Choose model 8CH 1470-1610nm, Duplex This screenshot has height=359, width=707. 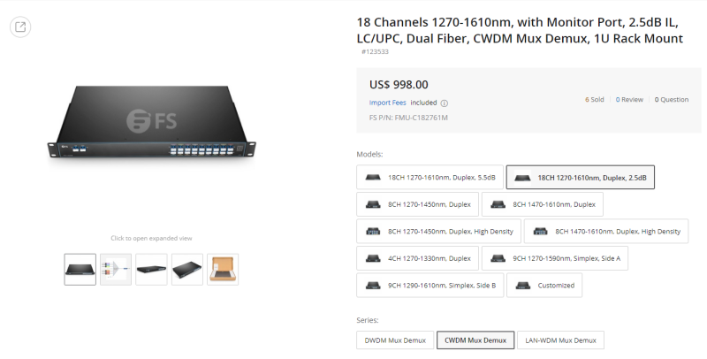click(x=543, y=204)
